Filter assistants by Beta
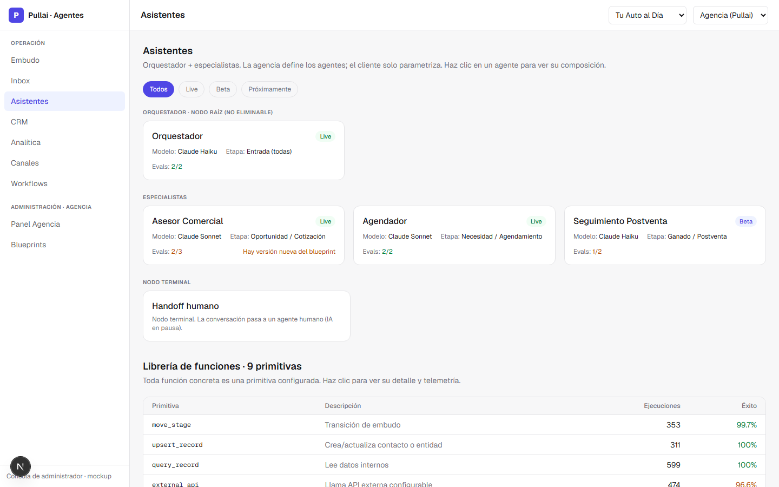Image resolution: width=779 pixels, height=487 pixels. pos(223,89)
